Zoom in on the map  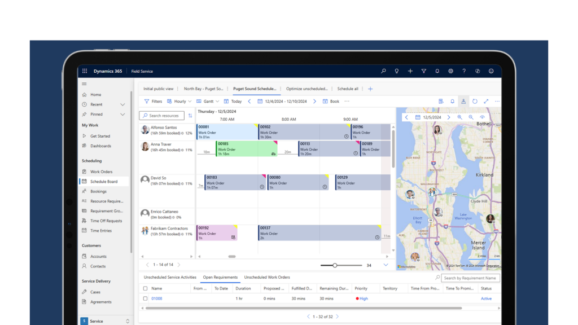coord(460,117)
